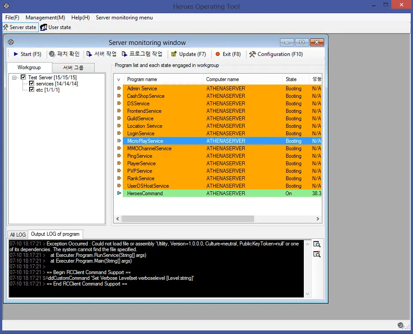Collapse the Test Server tree node

point(14,78)
